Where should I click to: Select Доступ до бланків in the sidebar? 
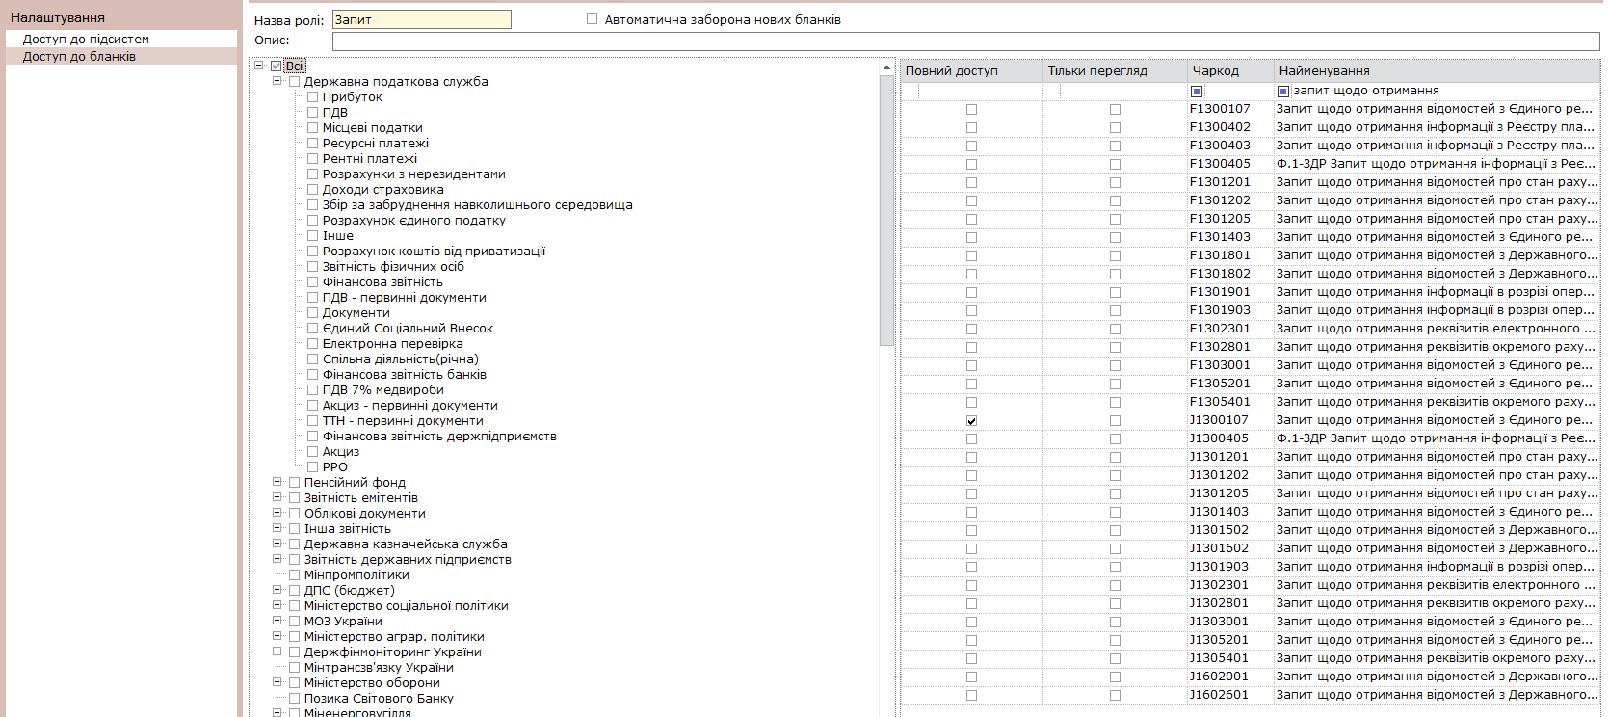tap(79, 57)
